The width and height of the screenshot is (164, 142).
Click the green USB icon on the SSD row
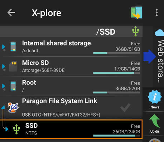coord(16,129)
